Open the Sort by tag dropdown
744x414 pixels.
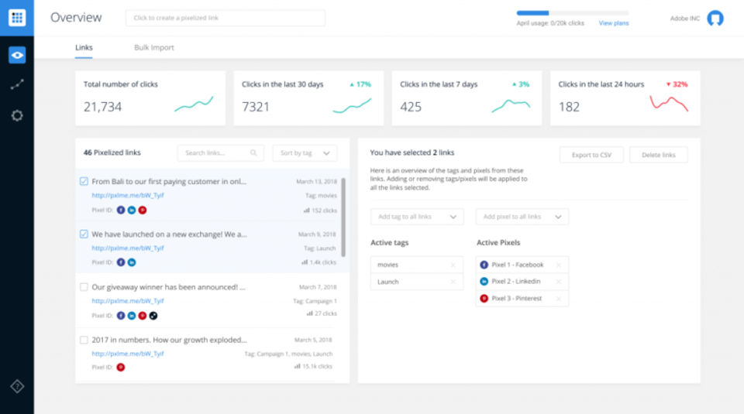click(305, 153)
